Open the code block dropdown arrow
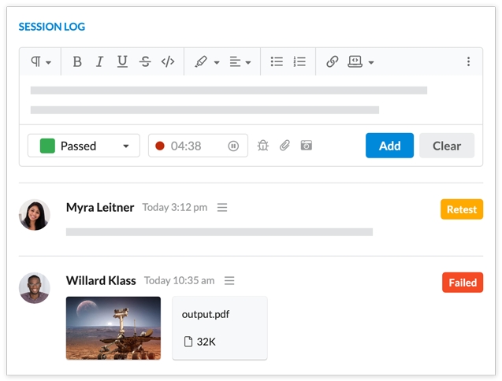This screenshot has height=381, width=502. click(x=371, y=62)
